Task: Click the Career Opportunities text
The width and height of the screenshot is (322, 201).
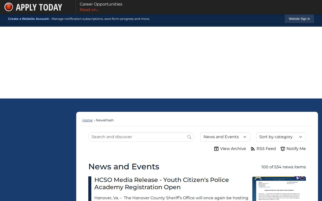Action: click(x=101, y=4)
